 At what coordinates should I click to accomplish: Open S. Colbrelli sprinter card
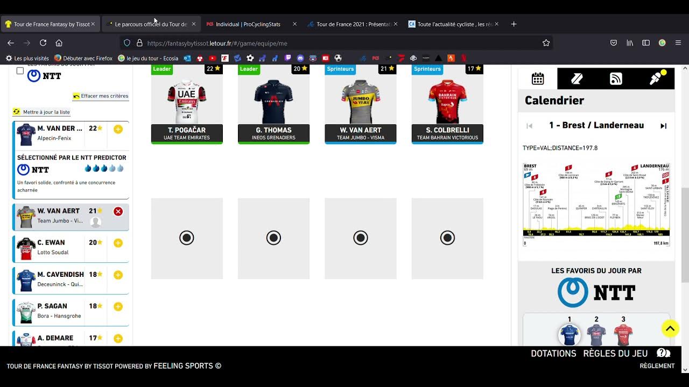tap(447, 104)
